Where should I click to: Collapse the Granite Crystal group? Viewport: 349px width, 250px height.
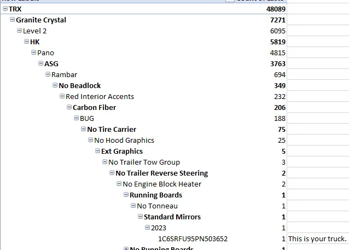pos(12,20)
